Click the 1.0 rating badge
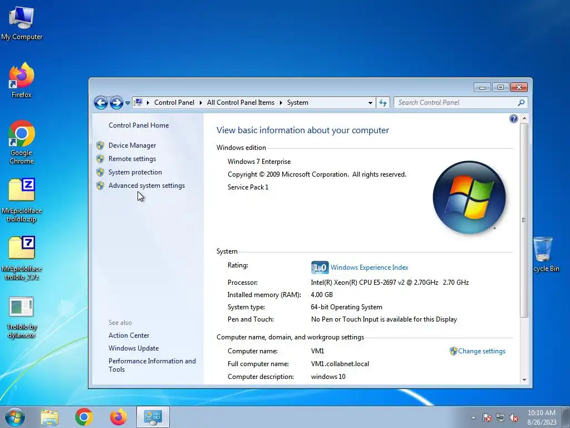The height and width of the screenshot is (428, 570). pyautogui.click(x=320, y=267)
